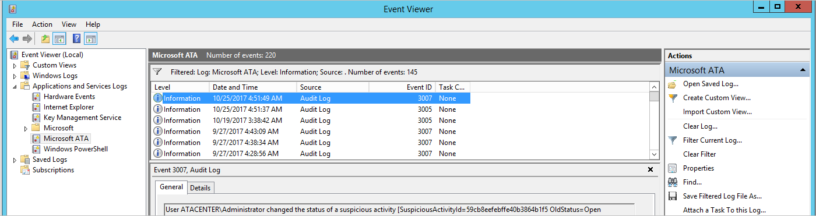816x216 pixels.
Task: Select event at 10/25/2017 4:51:49 AM
Action: point(310,98)
